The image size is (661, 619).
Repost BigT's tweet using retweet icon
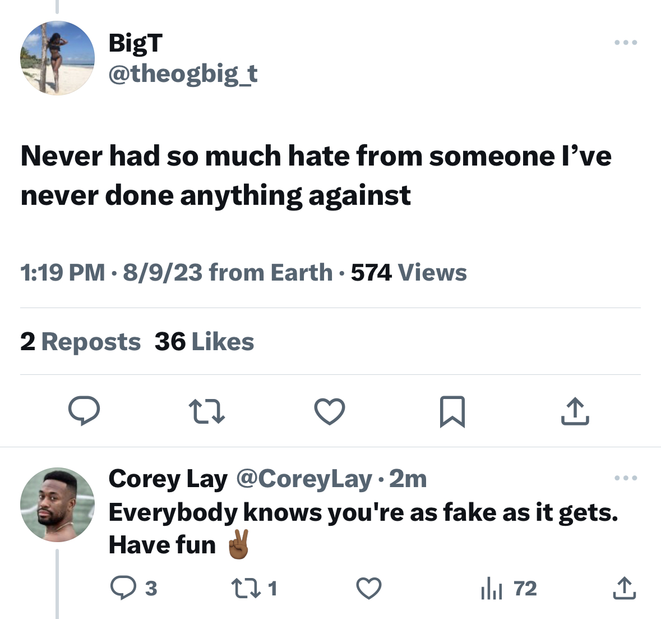pyautogui.click(x=206, y=411)
